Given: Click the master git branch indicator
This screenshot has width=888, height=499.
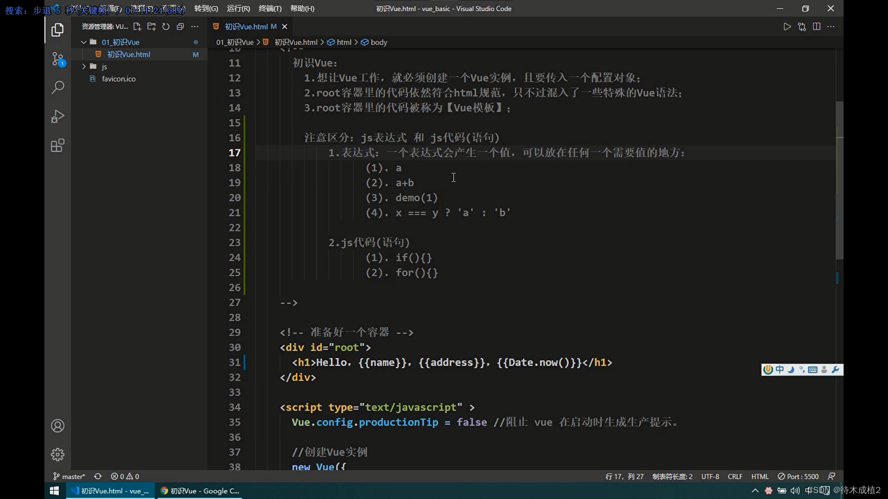Looking at the screenshot, I should pos(69,476).
